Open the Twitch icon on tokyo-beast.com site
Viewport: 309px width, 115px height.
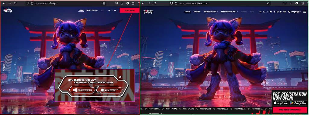(281, 12)
